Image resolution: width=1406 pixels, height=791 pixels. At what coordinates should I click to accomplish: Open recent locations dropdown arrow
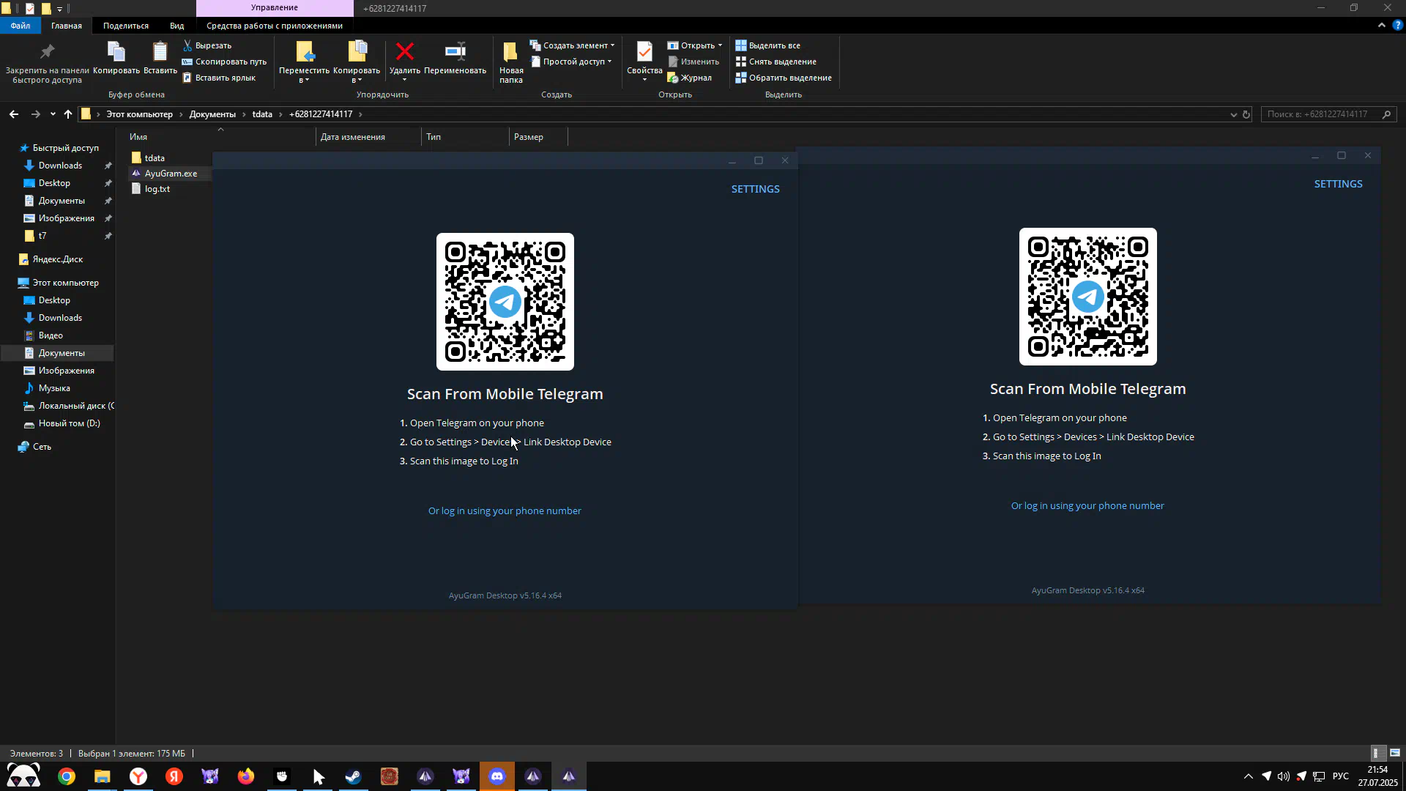(53, 114)
